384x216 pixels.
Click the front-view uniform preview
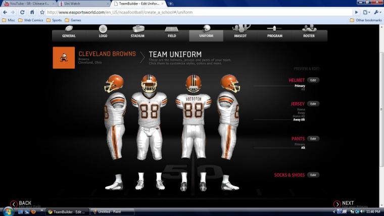click(149, 133)
